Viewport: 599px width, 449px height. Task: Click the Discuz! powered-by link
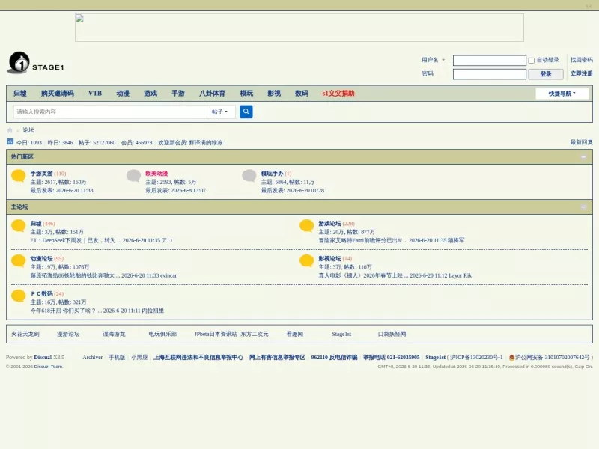pyautogui.click(x=43, y=358)
